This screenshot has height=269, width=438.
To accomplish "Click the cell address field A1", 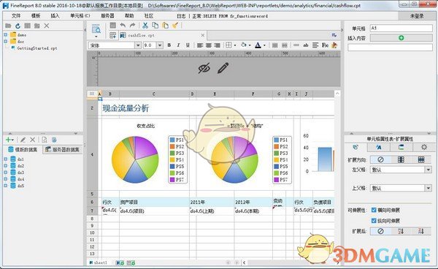I will coord(401,29).
